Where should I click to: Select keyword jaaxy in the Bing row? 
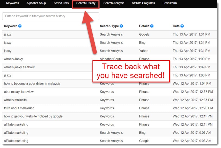(8, 43)
